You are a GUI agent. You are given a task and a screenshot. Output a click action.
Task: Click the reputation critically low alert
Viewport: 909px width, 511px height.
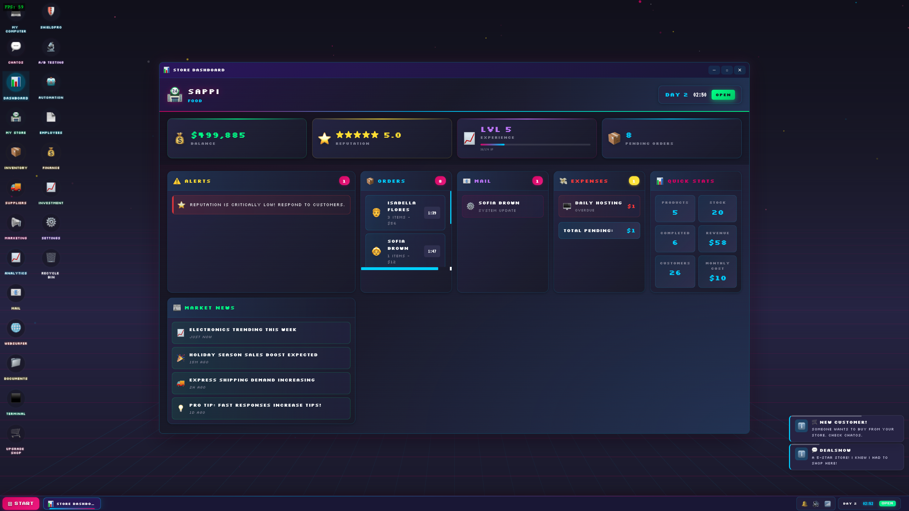coord(261,205)
